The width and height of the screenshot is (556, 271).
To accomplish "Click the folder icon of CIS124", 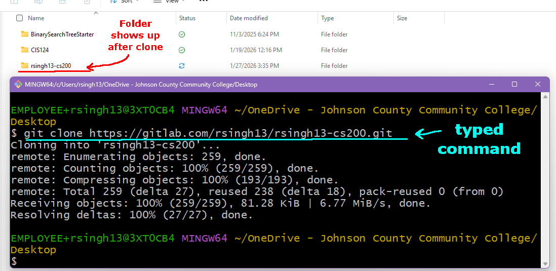I will (x=24, y=50).
